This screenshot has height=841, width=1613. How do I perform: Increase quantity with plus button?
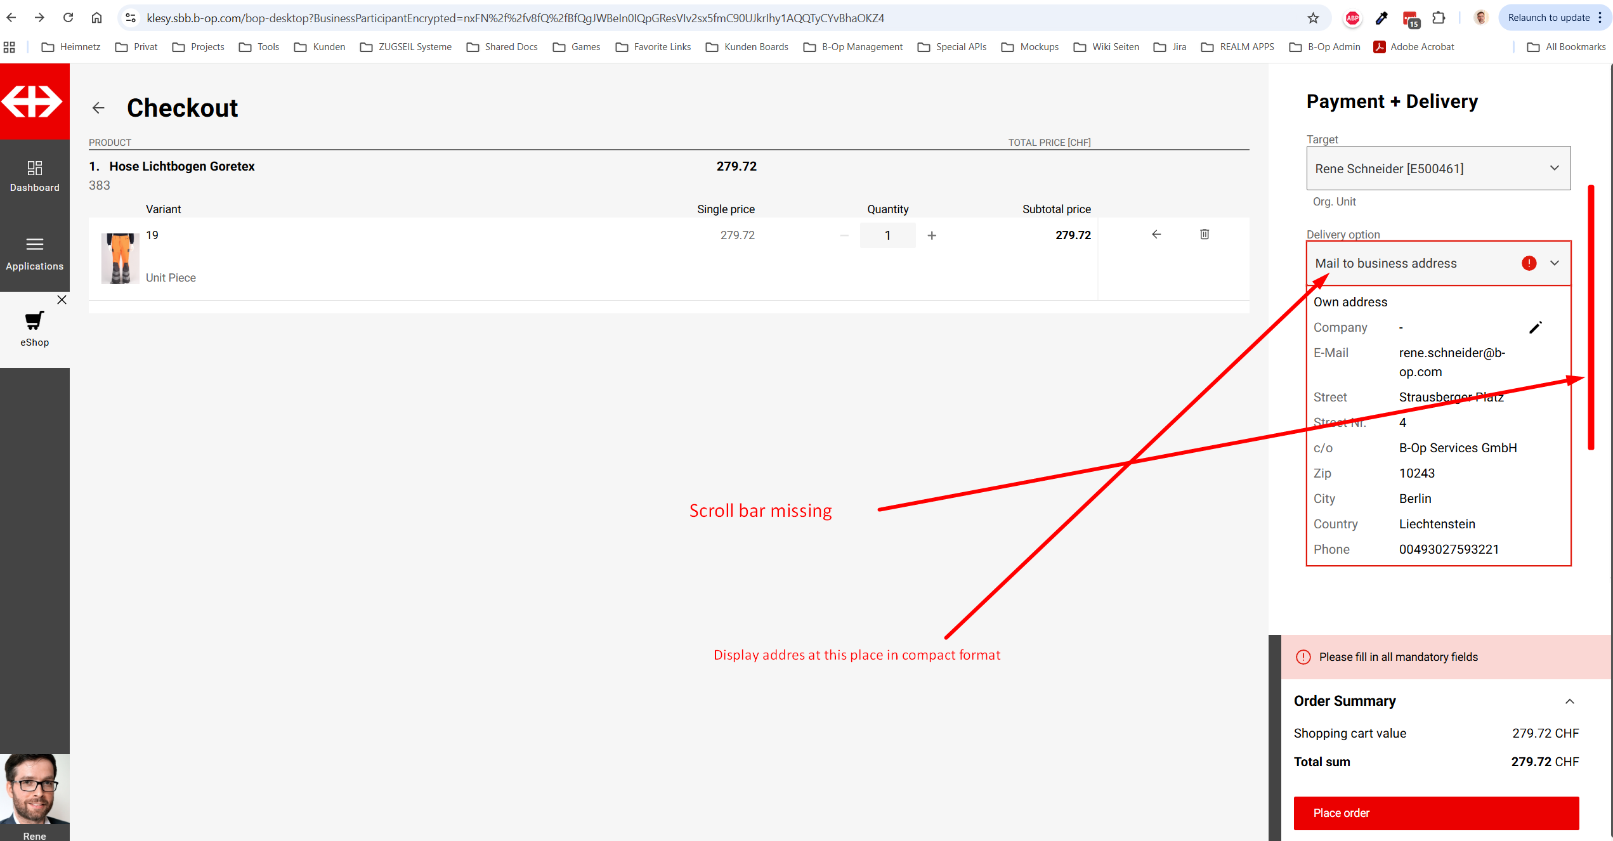[931, 235]
